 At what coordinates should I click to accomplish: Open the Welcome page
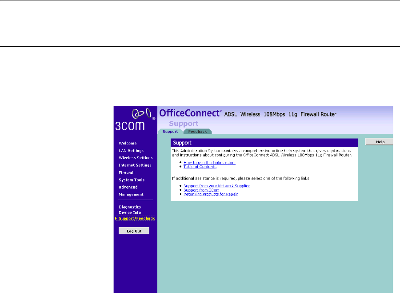point(128,143)
